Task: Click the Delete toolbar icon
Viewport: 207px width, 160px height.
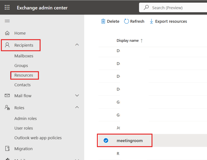Action: (103, 21)
